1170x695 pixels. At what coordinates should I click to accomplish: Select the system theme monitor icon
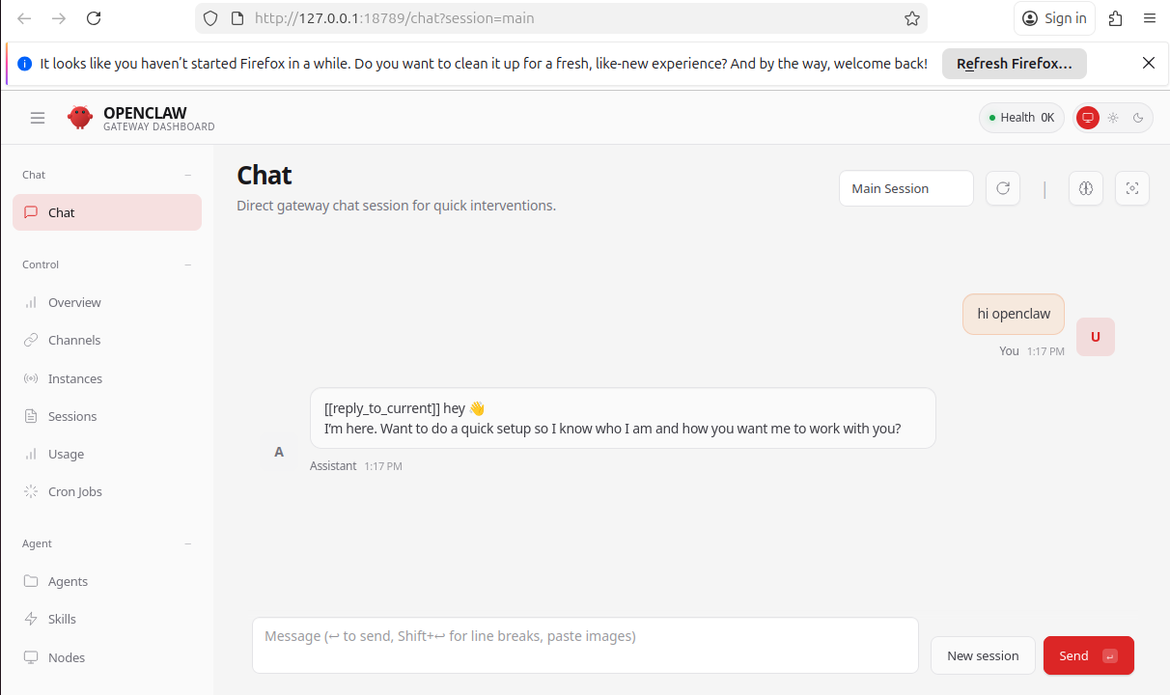tap(1088, 118)
